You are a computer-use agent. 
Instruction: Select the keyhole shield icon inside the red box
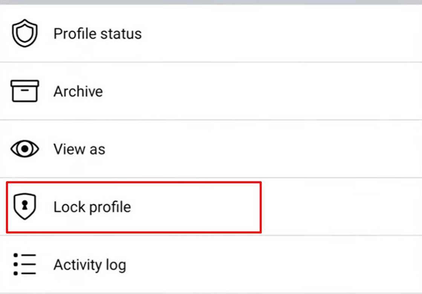click(x=25, y=207)
